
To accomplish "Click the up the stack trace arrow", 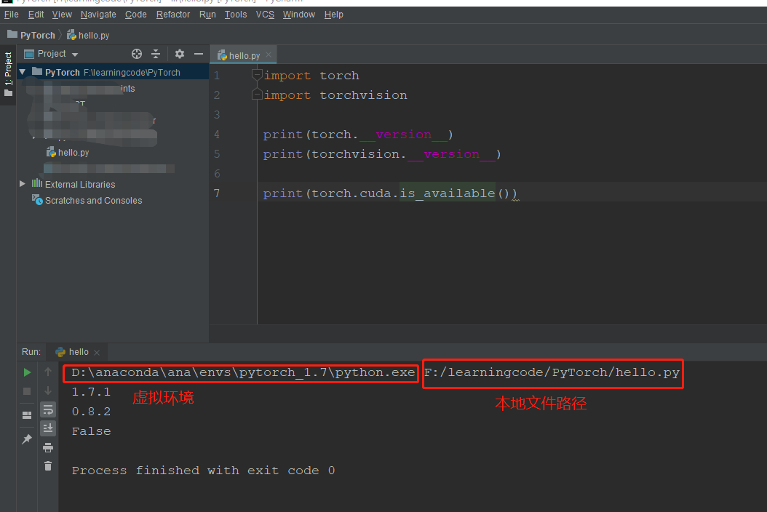I will (x=48, y=372).
